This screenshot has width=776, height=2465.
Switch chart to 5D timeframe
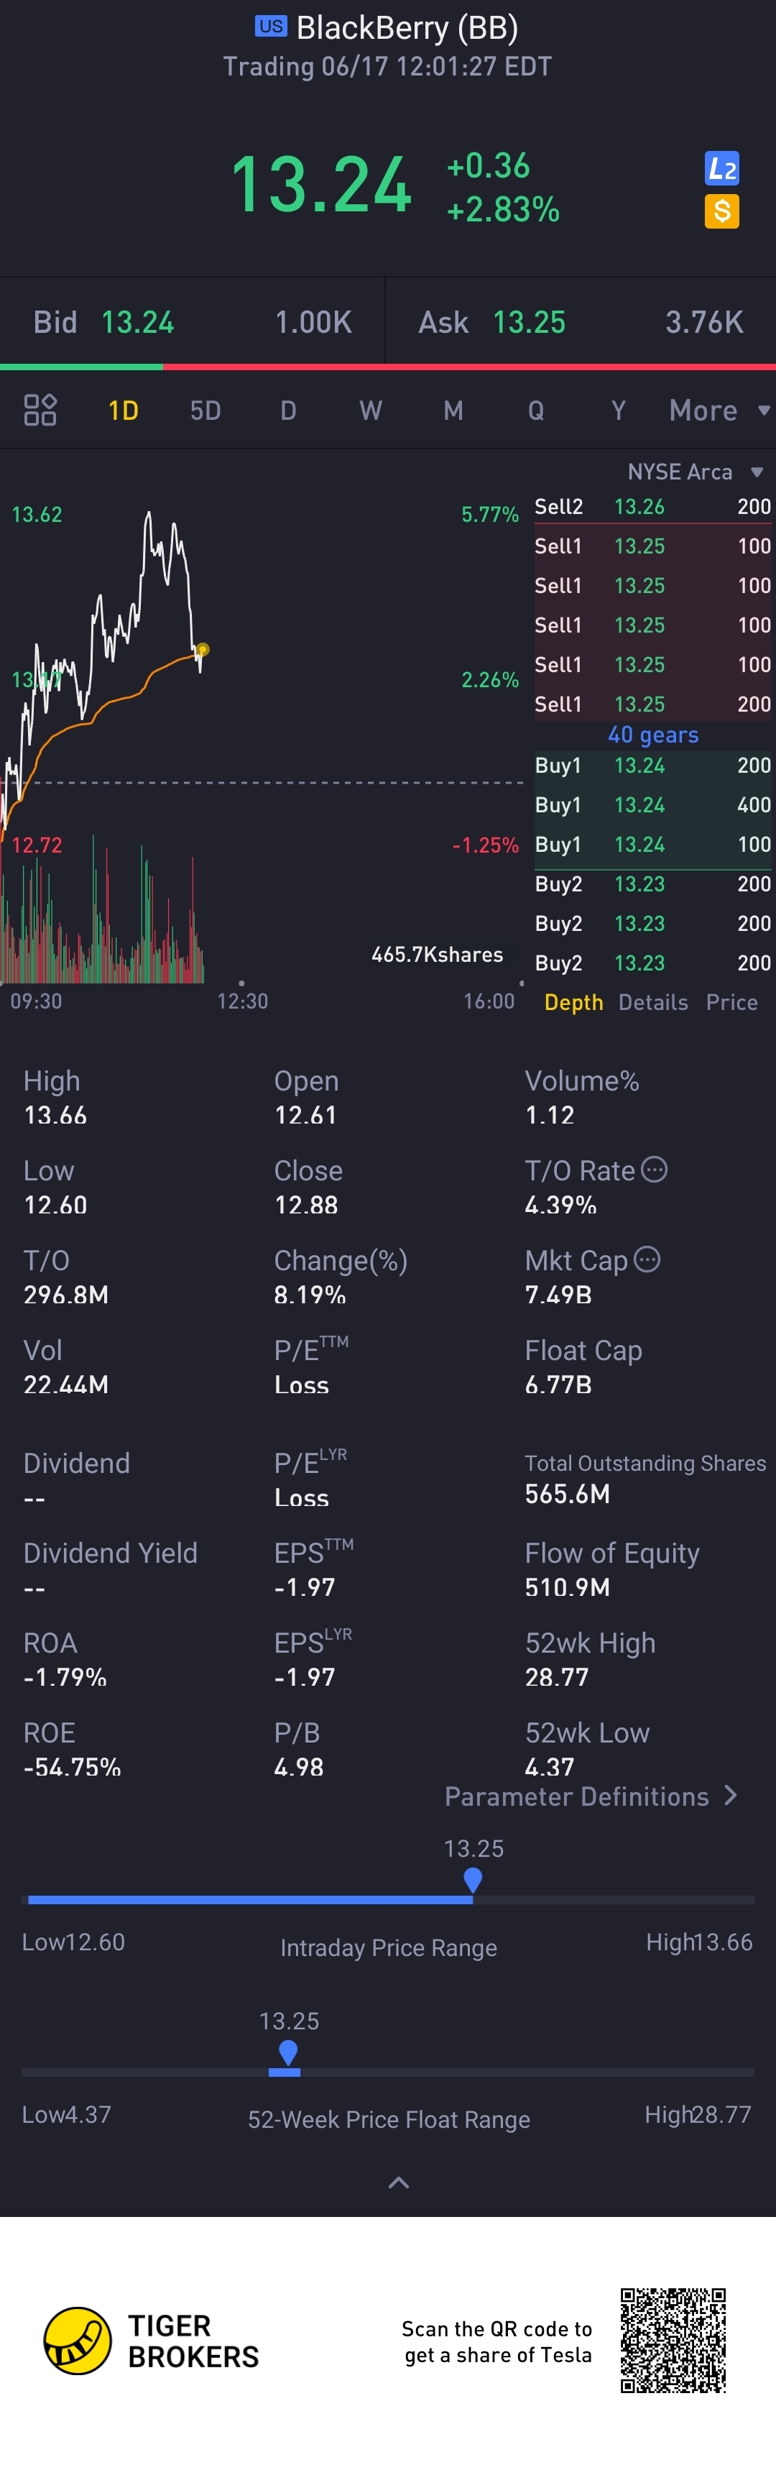[205, 410]
